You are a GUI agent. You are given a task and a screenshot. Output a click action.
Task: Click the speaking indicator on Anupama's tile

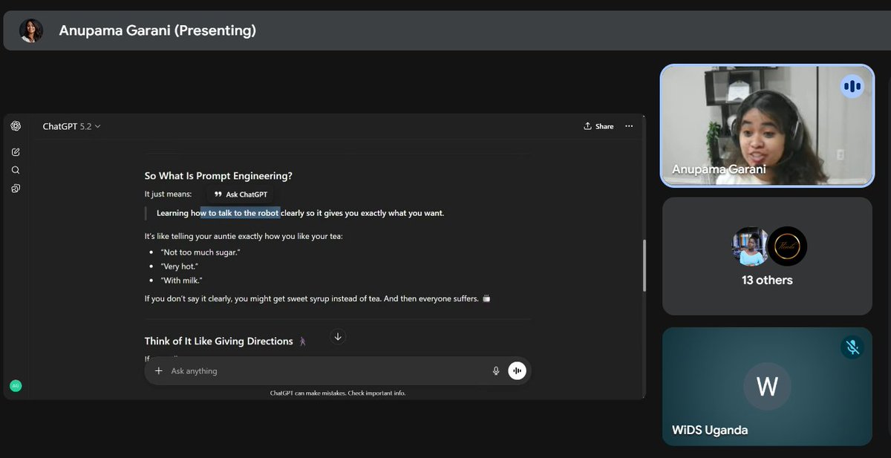point(852,86)
